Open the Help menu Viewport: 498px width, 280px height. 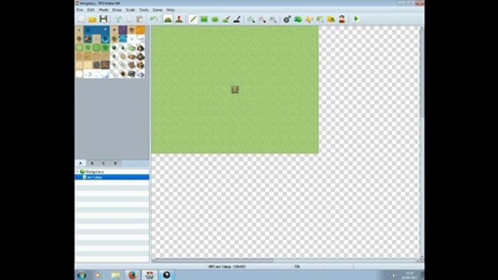pyautogui.click(x=170, y=10)
